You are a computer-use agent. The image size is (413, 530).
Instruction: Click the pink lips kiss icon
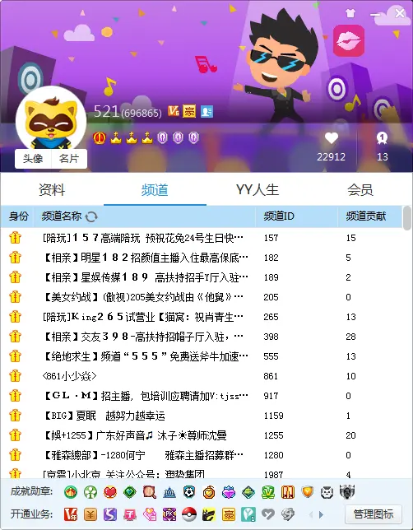point(349,40)
